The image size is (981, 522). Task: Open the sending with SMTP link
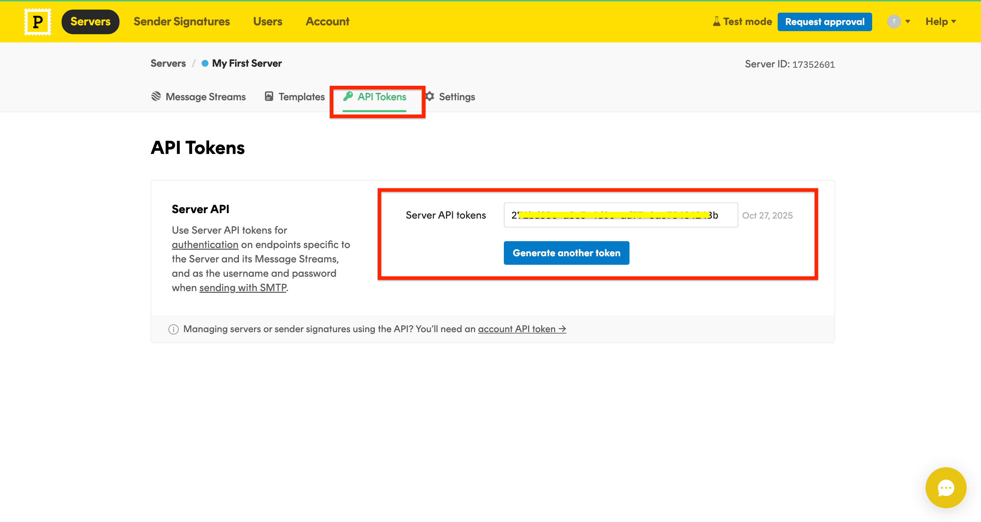click(243, 288)
